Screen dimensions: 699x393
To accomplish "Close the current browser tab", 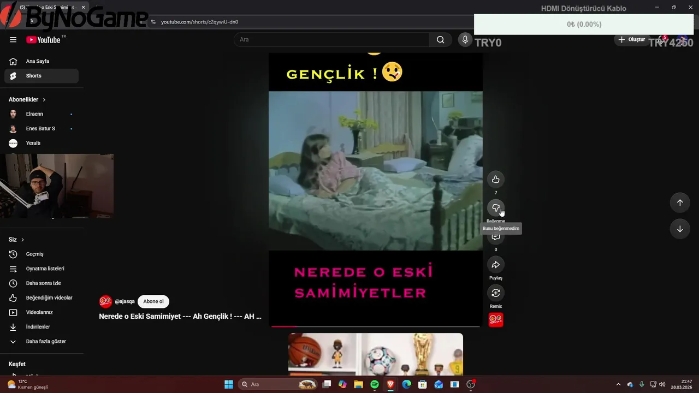I will (84, 7).
